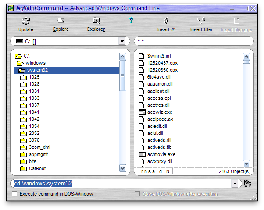The height and width of the screenshot is (210, 264).
Task: Select file acctres.dll
Action: 158,105
